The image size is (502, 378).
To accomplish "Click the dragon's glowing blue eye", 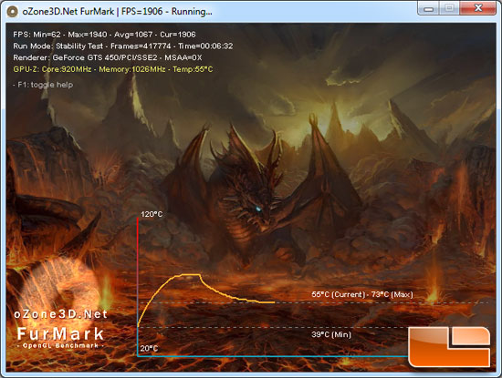I will [258, 209].
